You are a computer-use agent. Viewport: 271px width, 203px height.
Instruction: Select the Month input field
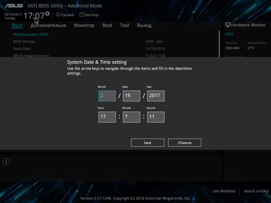click(107, 96)
